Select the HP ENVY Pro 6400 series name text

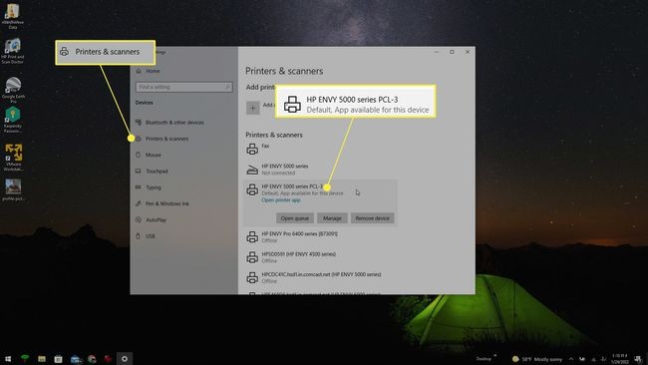tap(300, 233)
